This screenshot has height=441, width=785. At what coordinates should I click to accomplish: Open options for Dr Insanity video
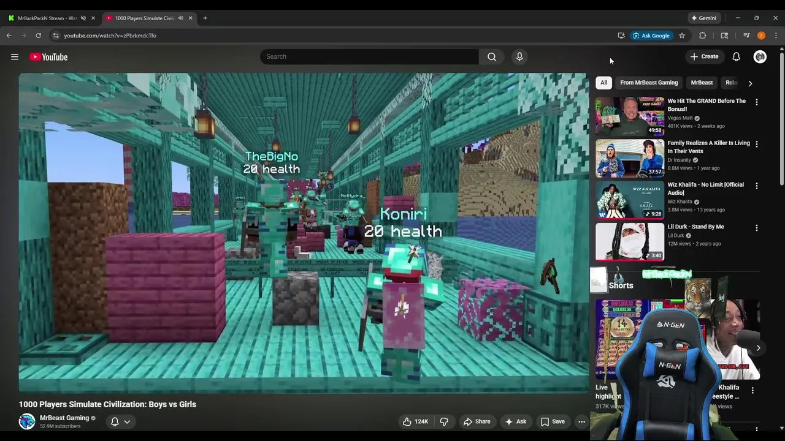[757, 144]
